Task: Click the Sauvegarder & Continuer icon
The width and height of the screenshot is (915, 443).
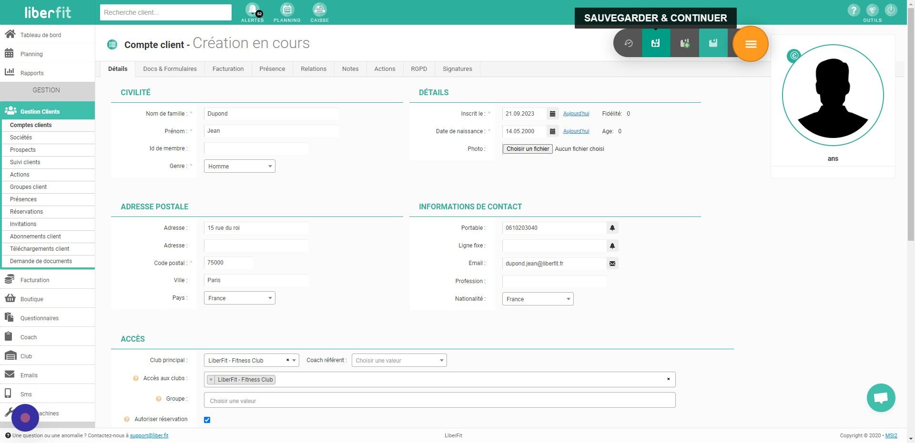Action: point(656,43)
